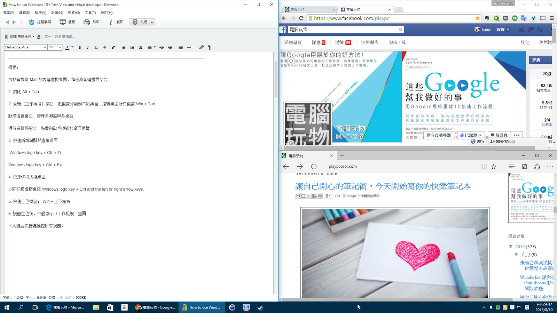Insert a checkbox to-do in Evernote

point(140,47)
